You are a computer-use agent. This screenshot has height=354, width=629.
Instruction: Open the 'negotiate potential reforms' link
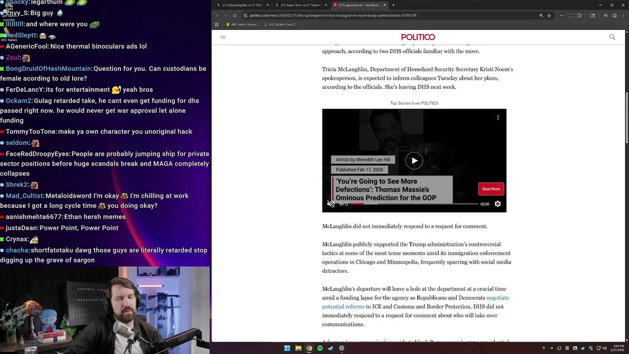416,302
